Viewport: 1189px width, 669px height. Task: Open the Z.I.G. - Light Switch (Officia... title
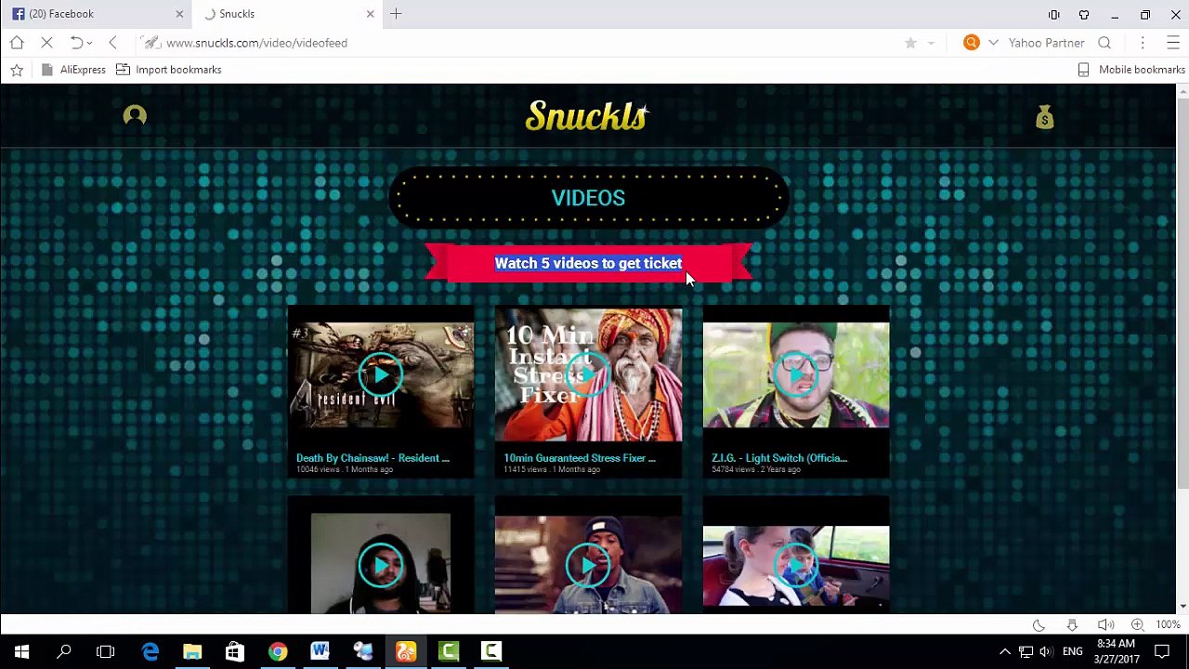click(x=779, y=458)
